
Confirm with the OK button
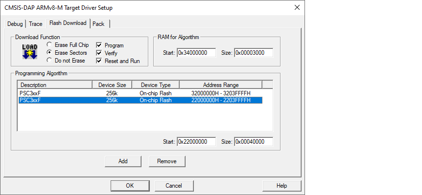(x=130, y=186)
